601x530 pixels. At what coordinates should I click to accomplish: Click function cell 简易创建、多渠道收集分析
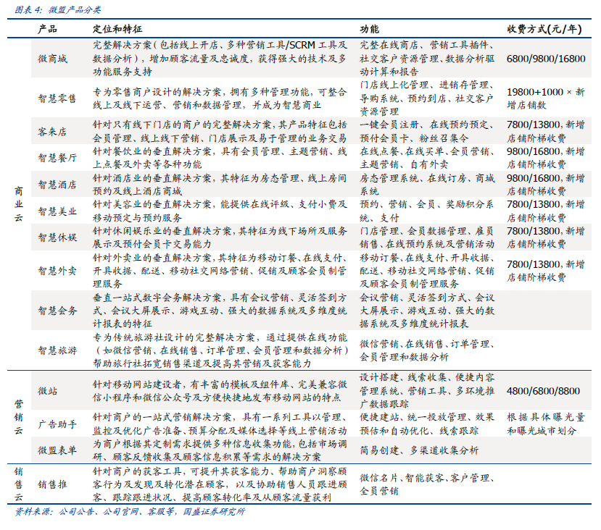click(419, 450)
